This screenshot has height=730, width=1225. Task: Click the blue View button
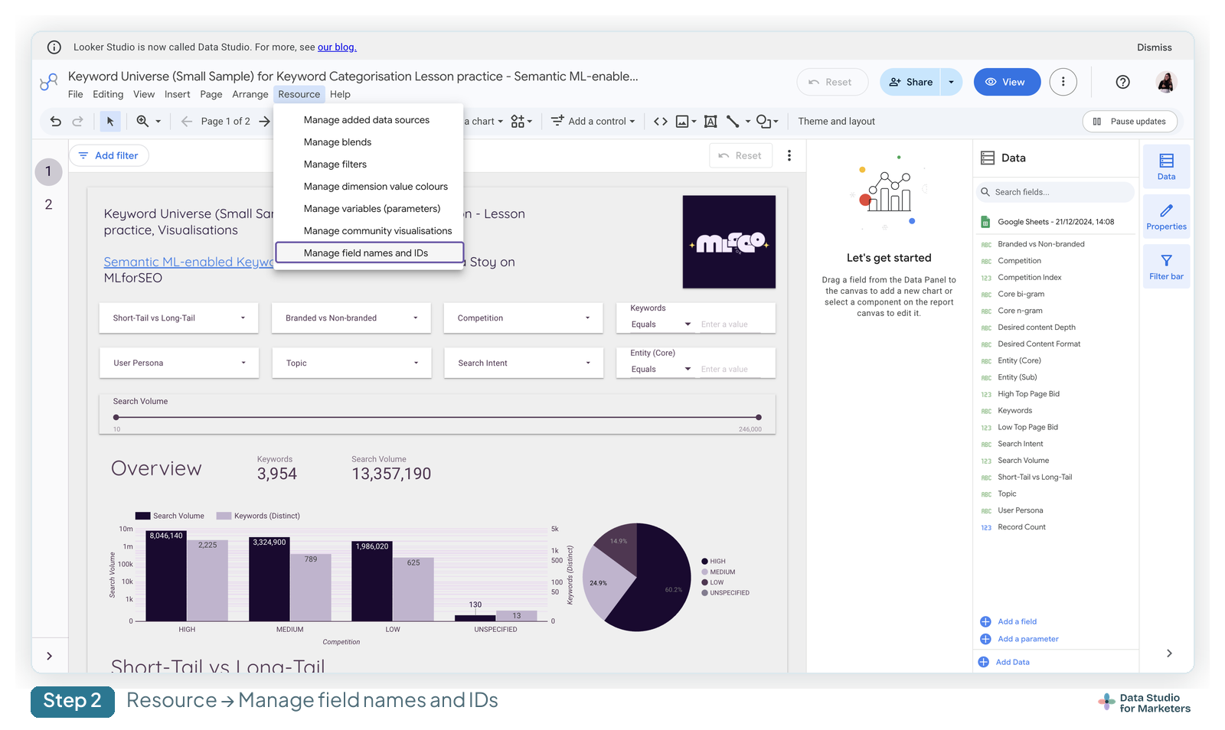point(1007,82)
